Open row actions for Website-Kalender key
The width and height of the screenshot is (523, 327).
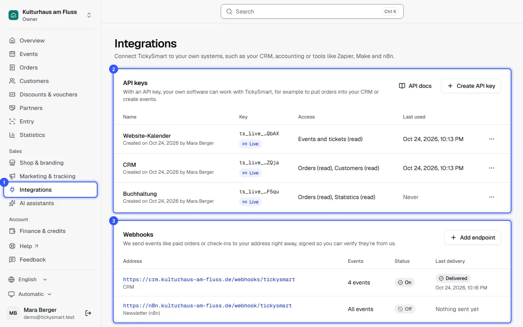(492, 139)
